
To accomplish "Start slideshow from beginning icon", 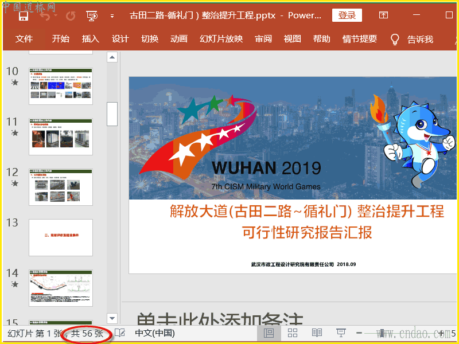I will [x=92, y=16].
